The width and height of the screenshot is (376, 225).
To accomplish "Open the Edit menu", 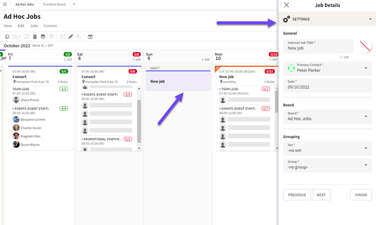I will [21, 26].
